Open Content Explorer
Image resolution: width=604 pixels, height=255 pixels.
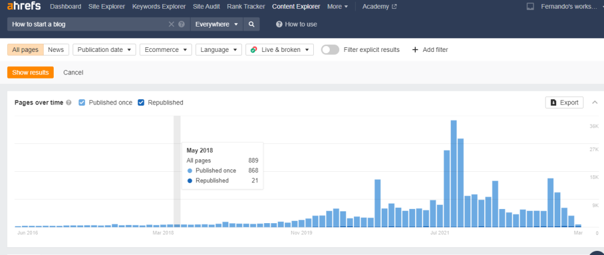click(x=296, y=6)
